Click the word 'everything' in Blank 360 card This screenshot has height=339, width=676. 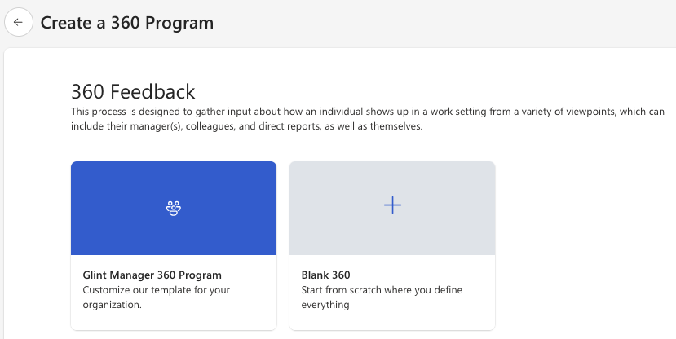tap(325, 305)
